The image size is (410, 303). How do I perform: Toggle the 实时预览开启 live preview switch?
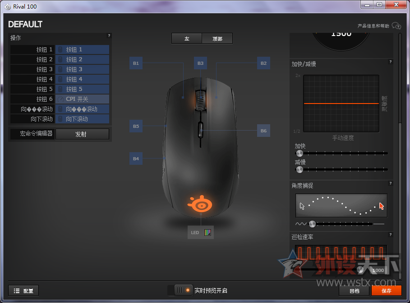(x=183, y=290)
